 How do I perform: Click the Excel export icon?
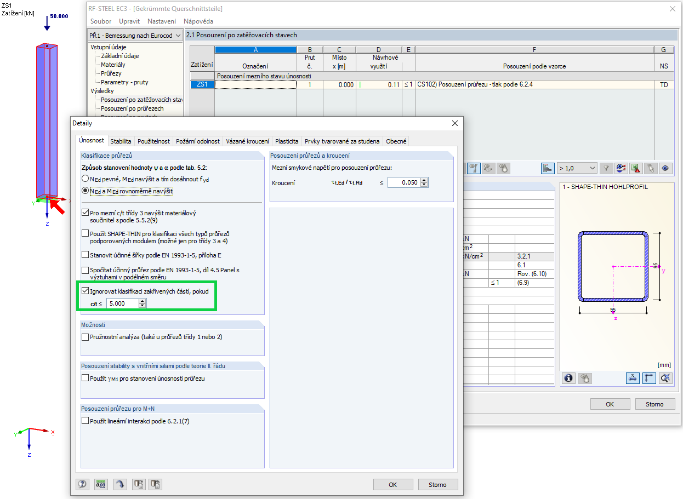(636, 168)
